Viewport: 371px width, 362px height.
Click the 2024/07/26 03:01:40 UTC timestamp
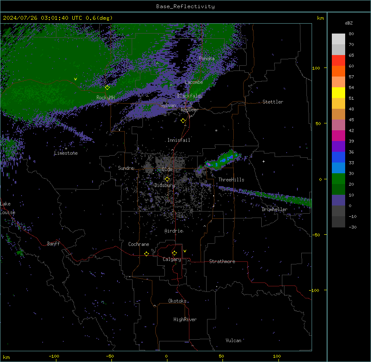[x=43, y=18]
